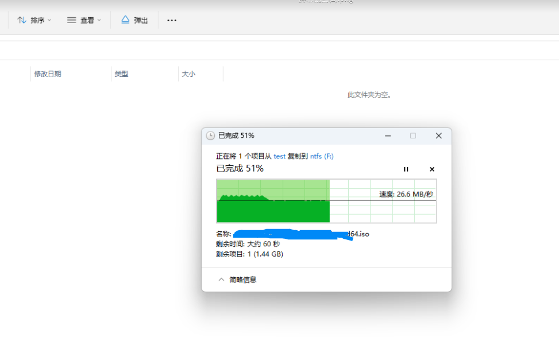Pause the file copy operation

[x=406, y=169]
